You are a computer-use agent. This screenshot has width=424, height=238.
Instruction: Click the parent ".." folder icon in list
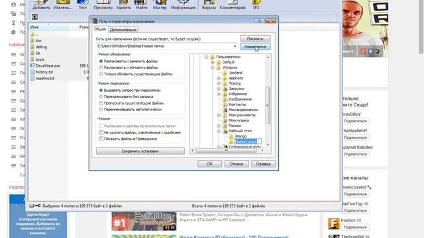pos(32,34)
